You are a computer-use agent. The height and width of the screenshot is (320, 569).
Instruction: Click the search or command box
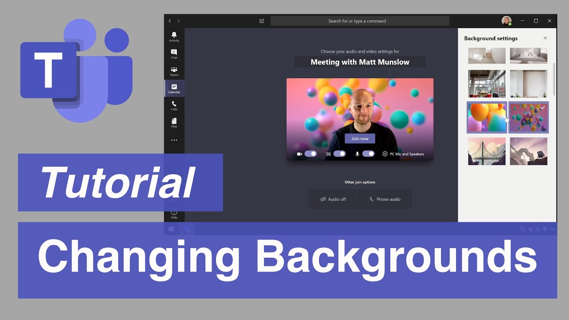pyautogui.click(x=360, y=21)
